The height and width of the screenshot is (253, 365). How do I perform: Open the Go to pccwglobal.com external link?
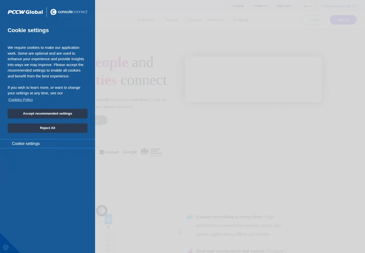339,6
